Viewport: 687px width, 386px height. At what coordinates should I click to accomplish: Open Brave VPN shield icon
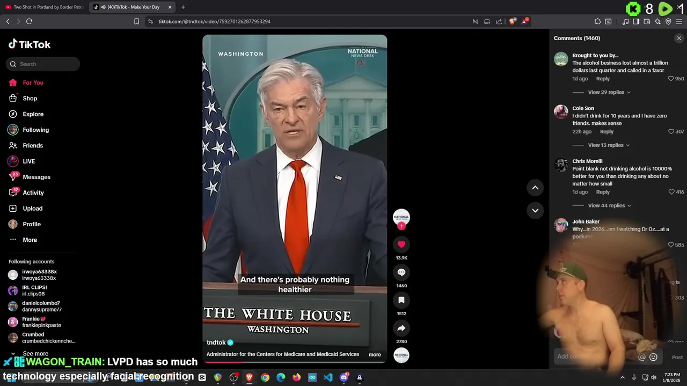(x=668, y=21)
